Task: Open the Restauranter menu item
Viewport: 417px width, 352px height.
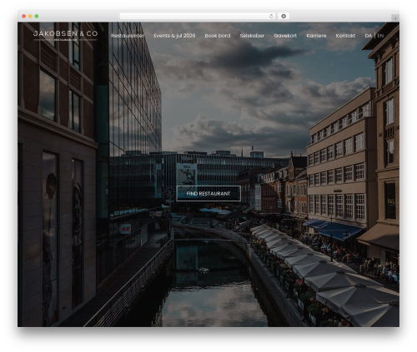Action: [x=128, y=36]
